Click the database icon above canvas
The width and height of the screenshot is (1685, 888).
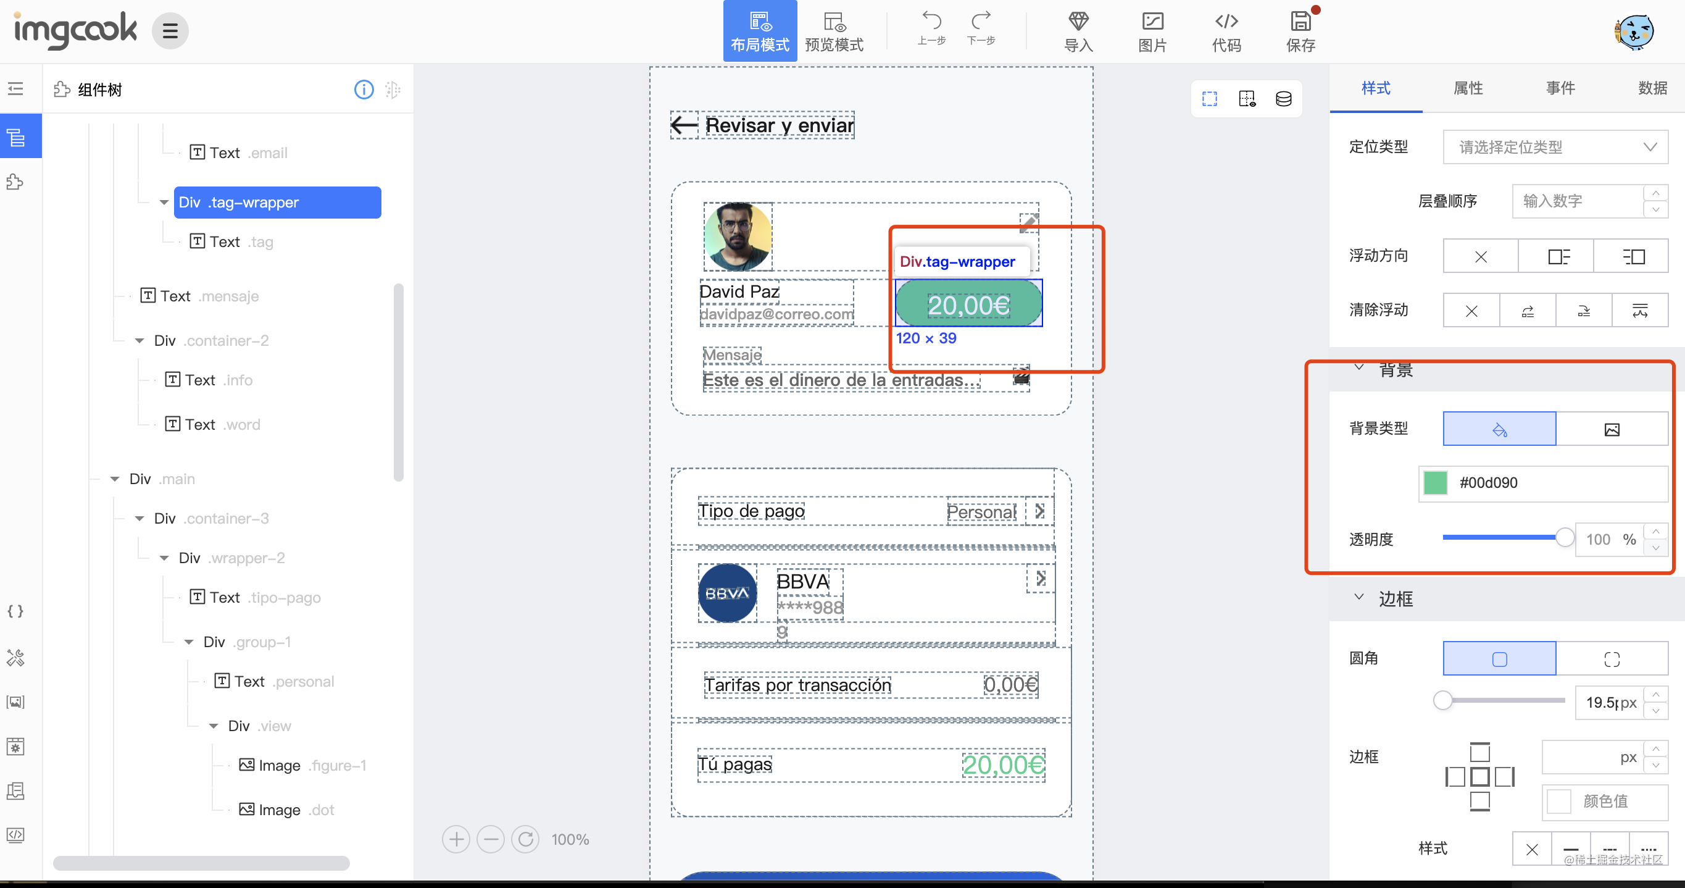coord(1283,99)
